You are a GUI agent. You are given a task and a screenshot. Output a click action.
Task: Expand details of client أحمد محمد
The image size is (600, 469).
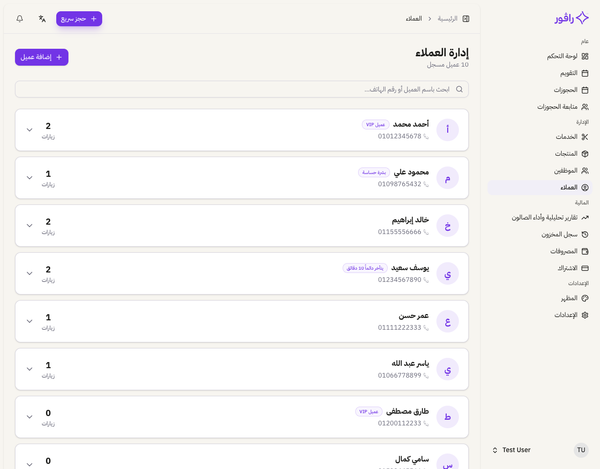click(x=30, y=130)
